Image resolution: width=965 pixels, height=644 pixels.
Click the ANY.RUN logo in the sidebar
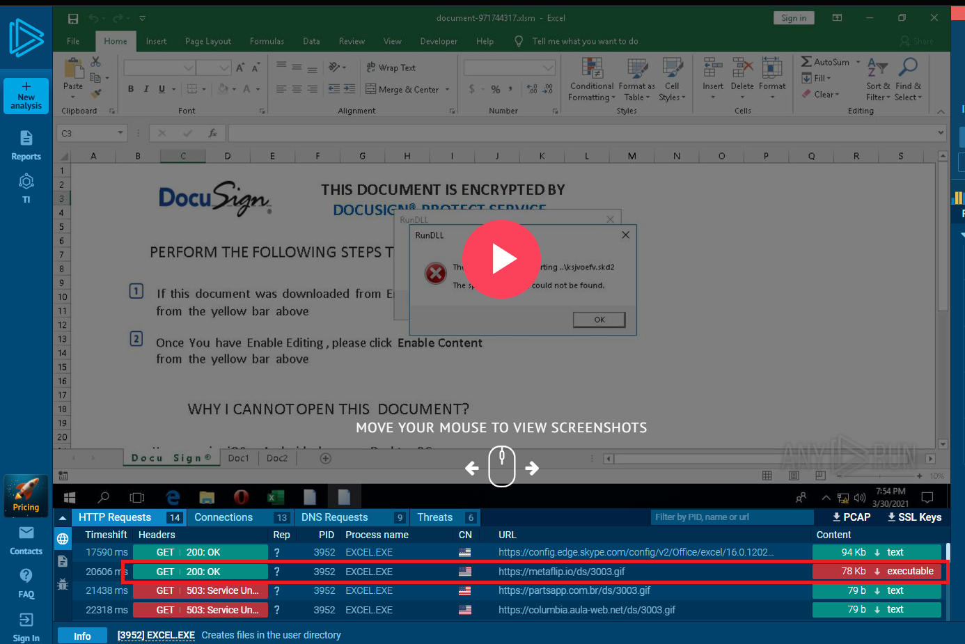click(26, 37)
